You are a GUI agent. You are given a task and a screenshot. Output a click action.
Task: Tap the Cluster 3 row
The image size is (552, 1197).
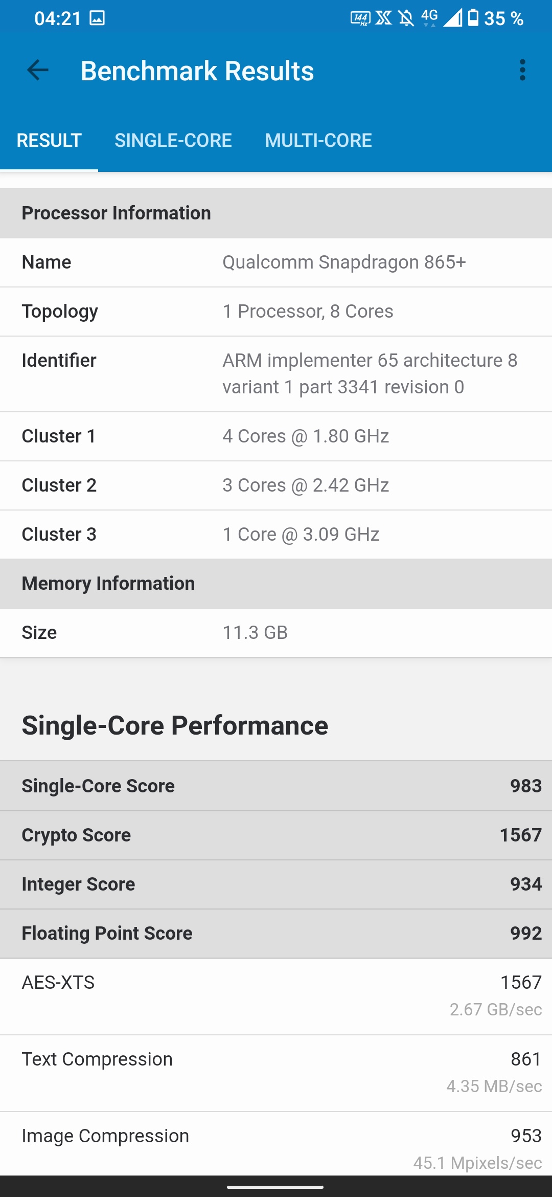pos(276,535)
